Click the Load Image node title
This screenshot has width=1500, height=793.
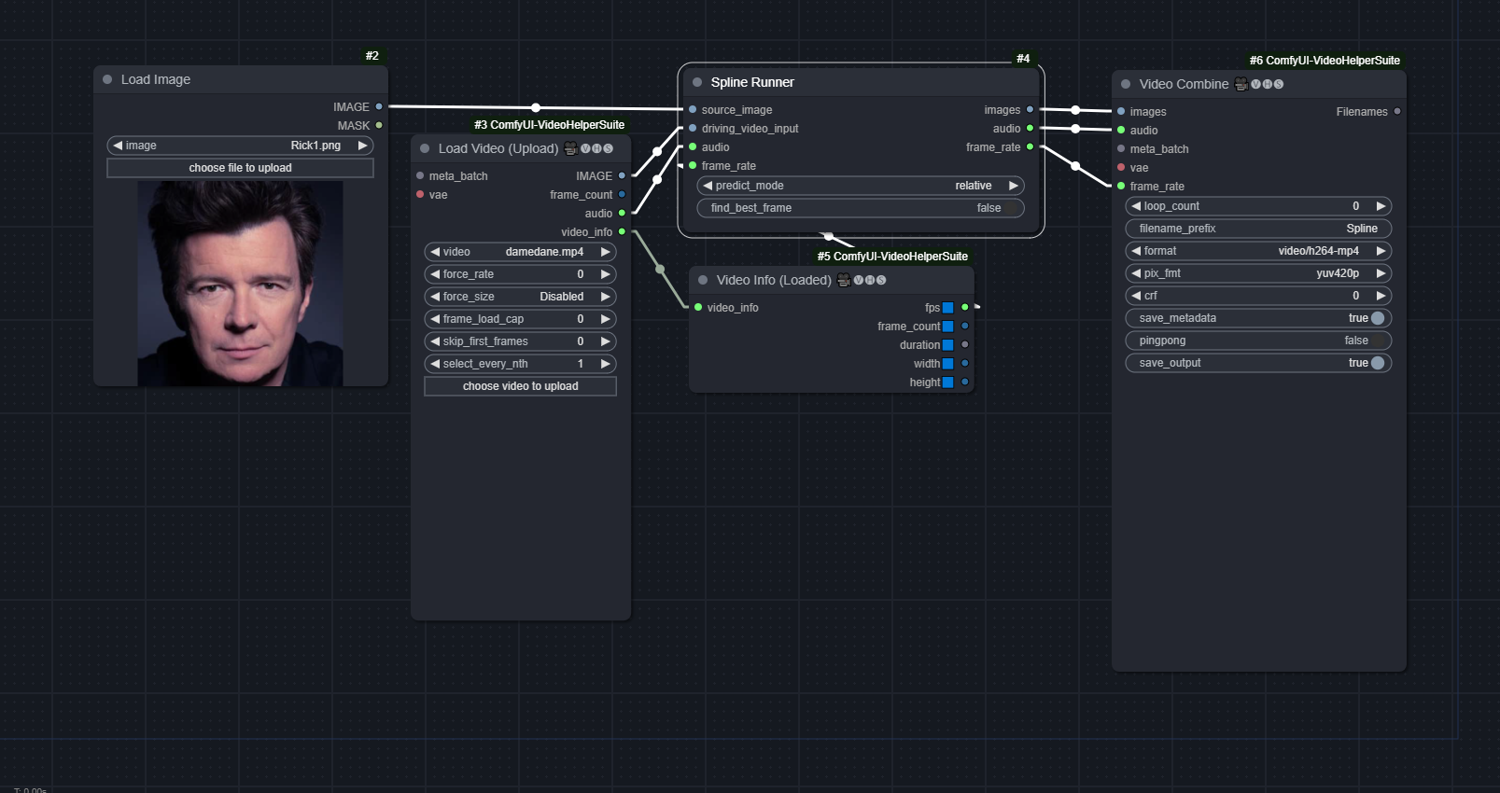156,80
